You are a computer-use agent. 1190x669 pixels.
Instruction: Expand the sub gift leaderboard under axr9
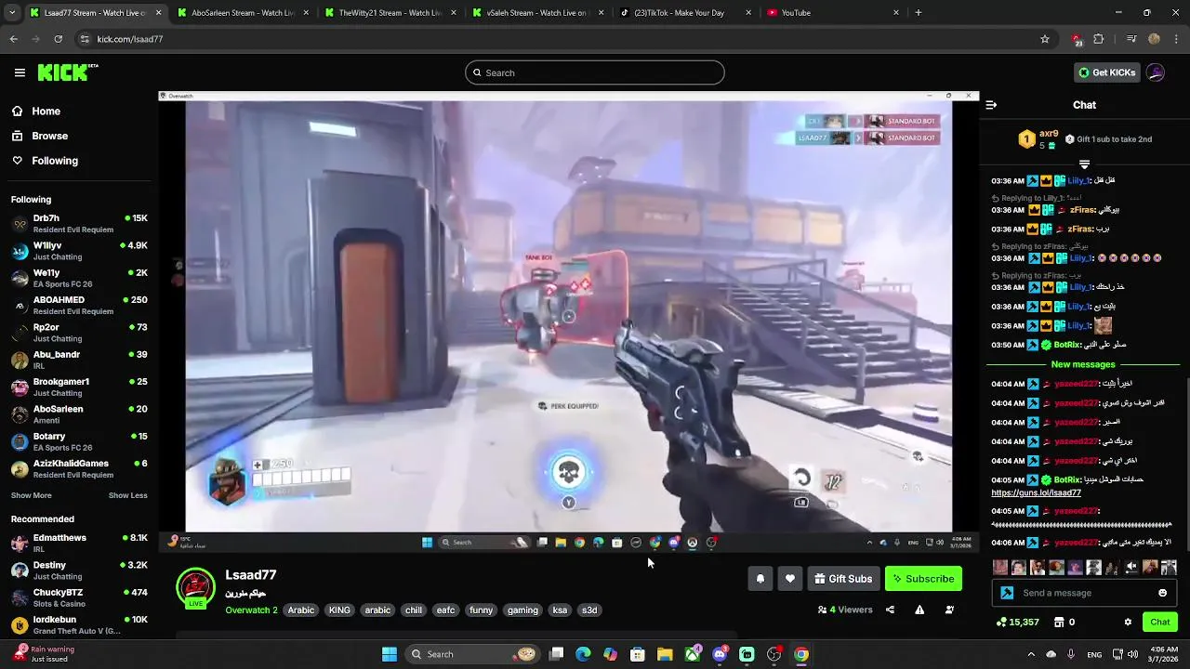[1084, 164]
